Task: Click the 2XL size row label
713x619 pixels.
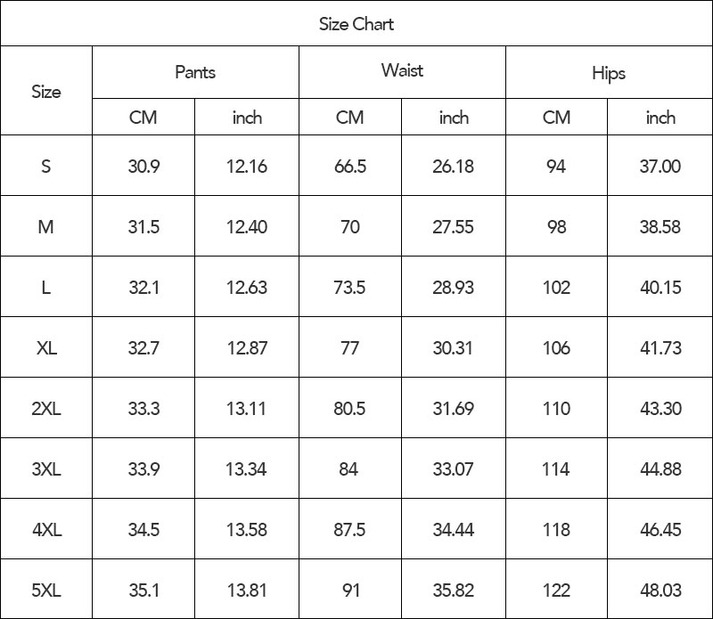Action: pyautogui.click(x=46, y=408)
